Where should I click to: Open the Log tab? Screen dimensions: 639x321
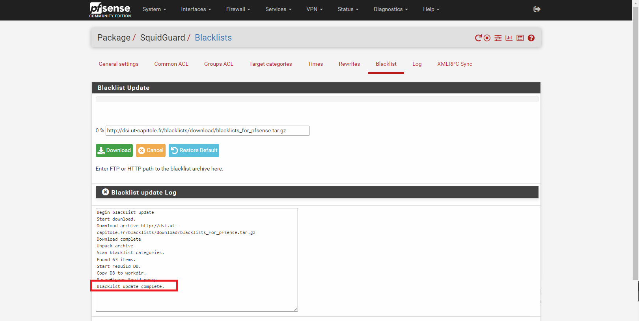point(417,64)
